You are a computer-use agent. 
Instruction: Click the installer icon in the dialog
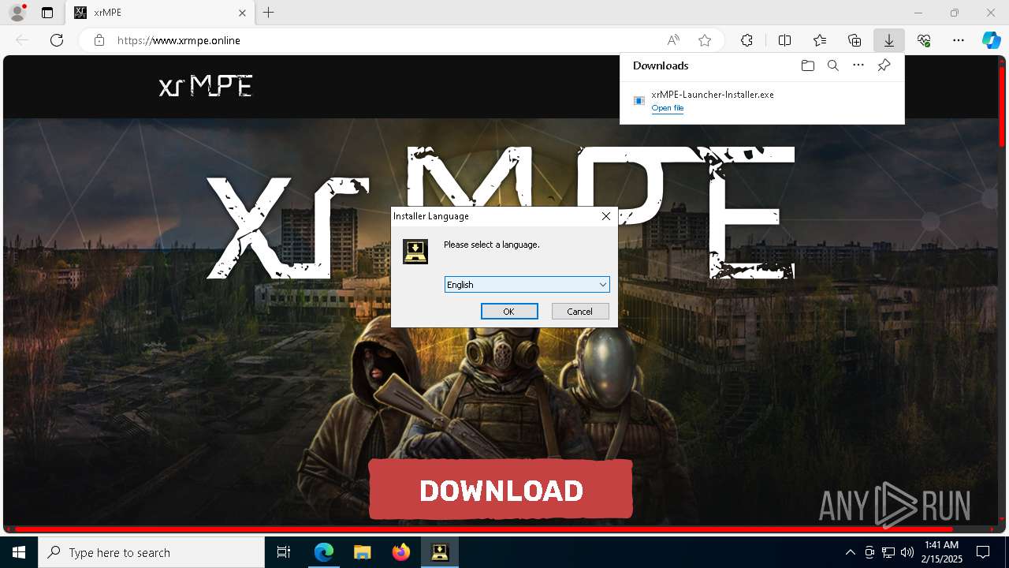(x=415, y=252)
